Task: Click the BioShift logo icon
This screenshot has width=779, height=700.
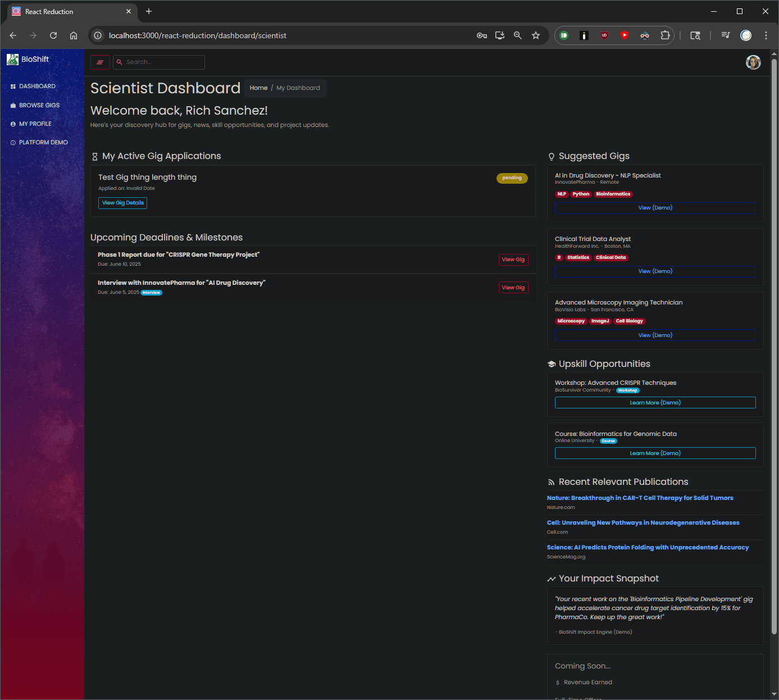Action: (x=12, y=59)
